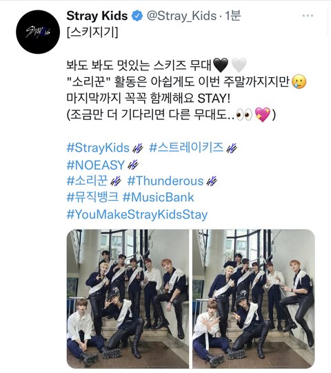Click the hashflag icon after #Thunderous
The height and width of the screenshot is (373, 331).
212,181
